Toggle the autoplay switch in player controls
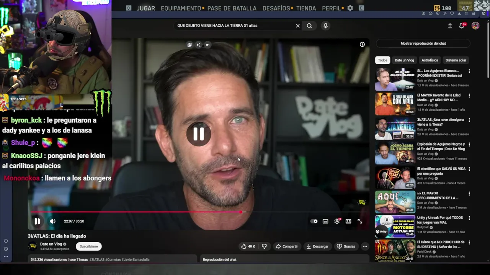Screen dimensions: 490x275 314,221
